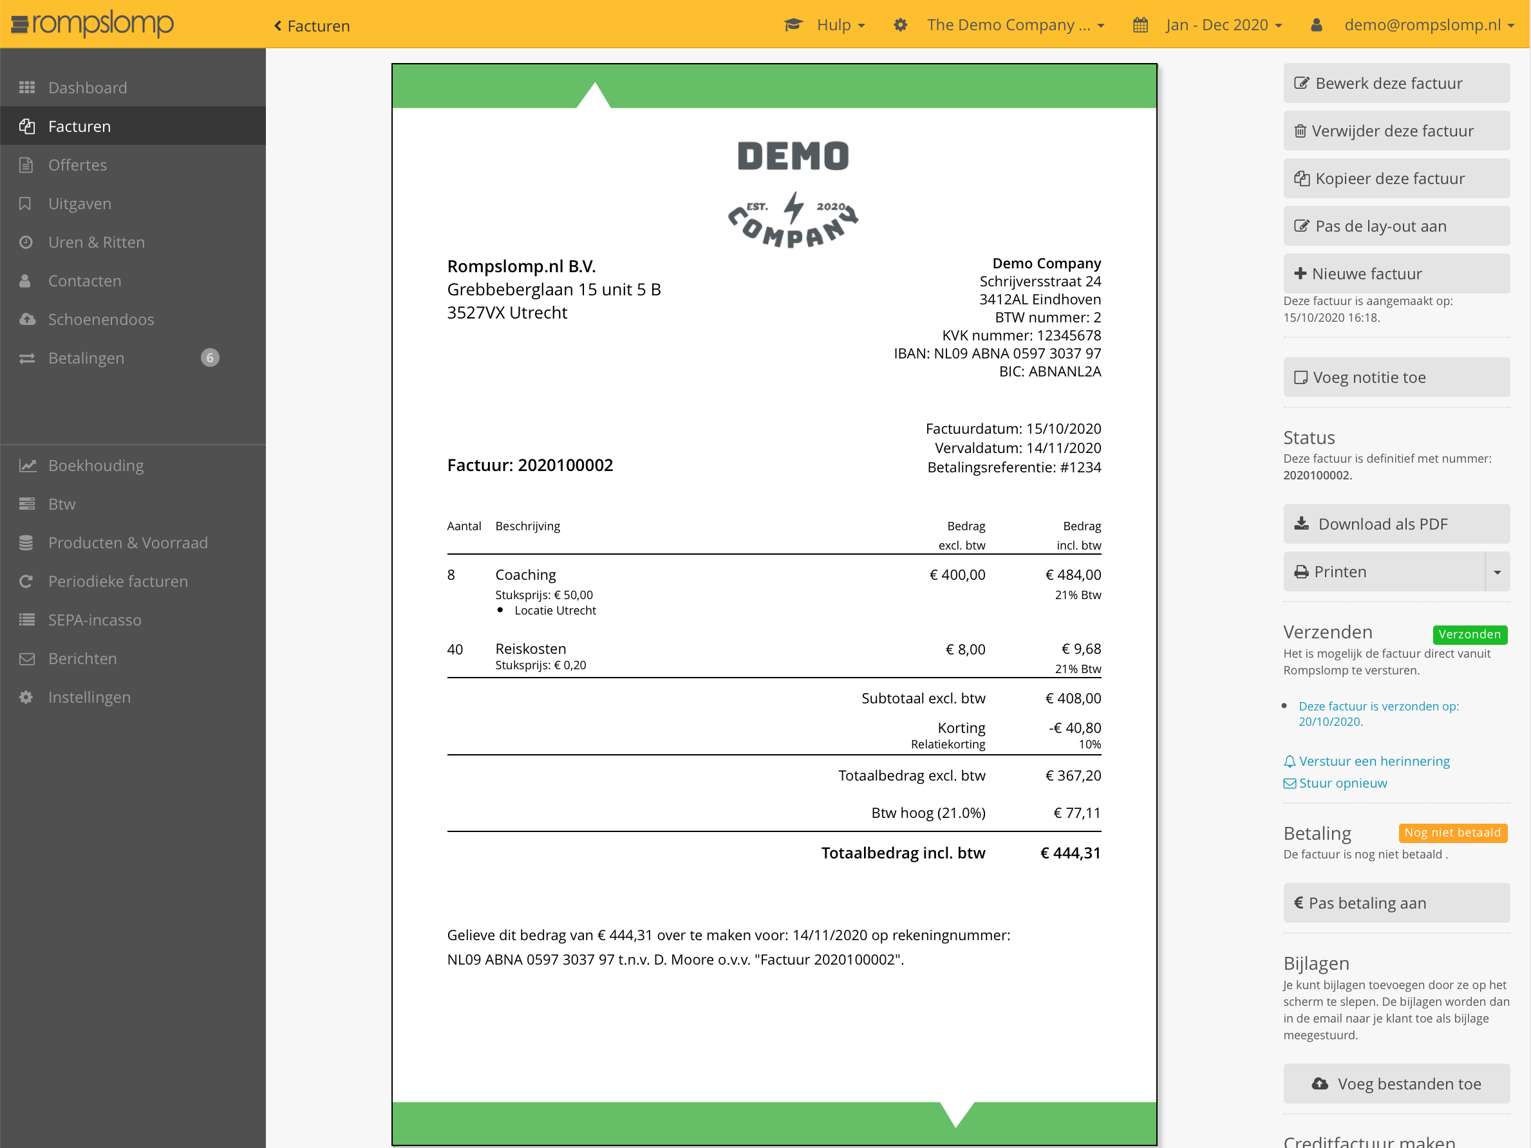Click Verstuur een herinnering link
The width and height of the screenshot is (1531, 1148).
[1373, 761]
